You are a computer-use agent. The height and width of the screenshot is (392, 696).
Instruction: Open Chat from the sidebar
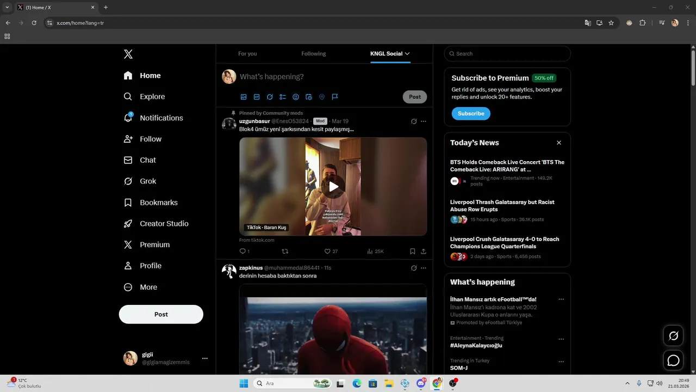[x=140, y=160]
